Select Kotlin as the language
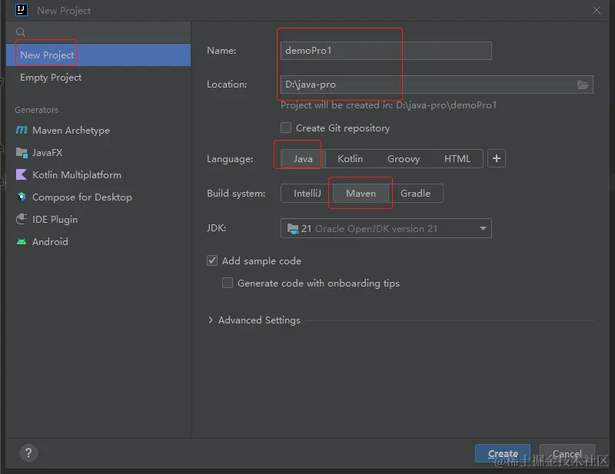 (351, 159)
